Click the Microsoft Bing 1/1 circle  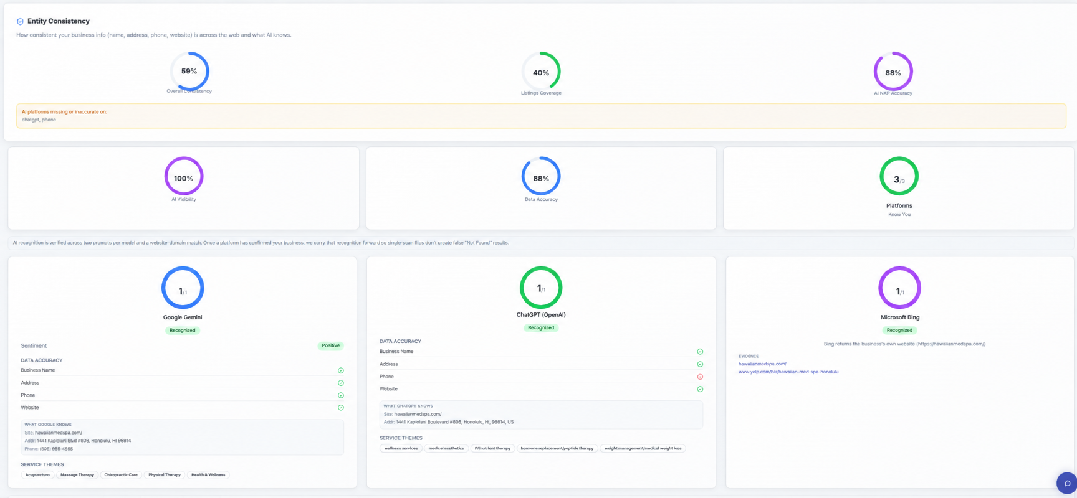click(899, 288)
